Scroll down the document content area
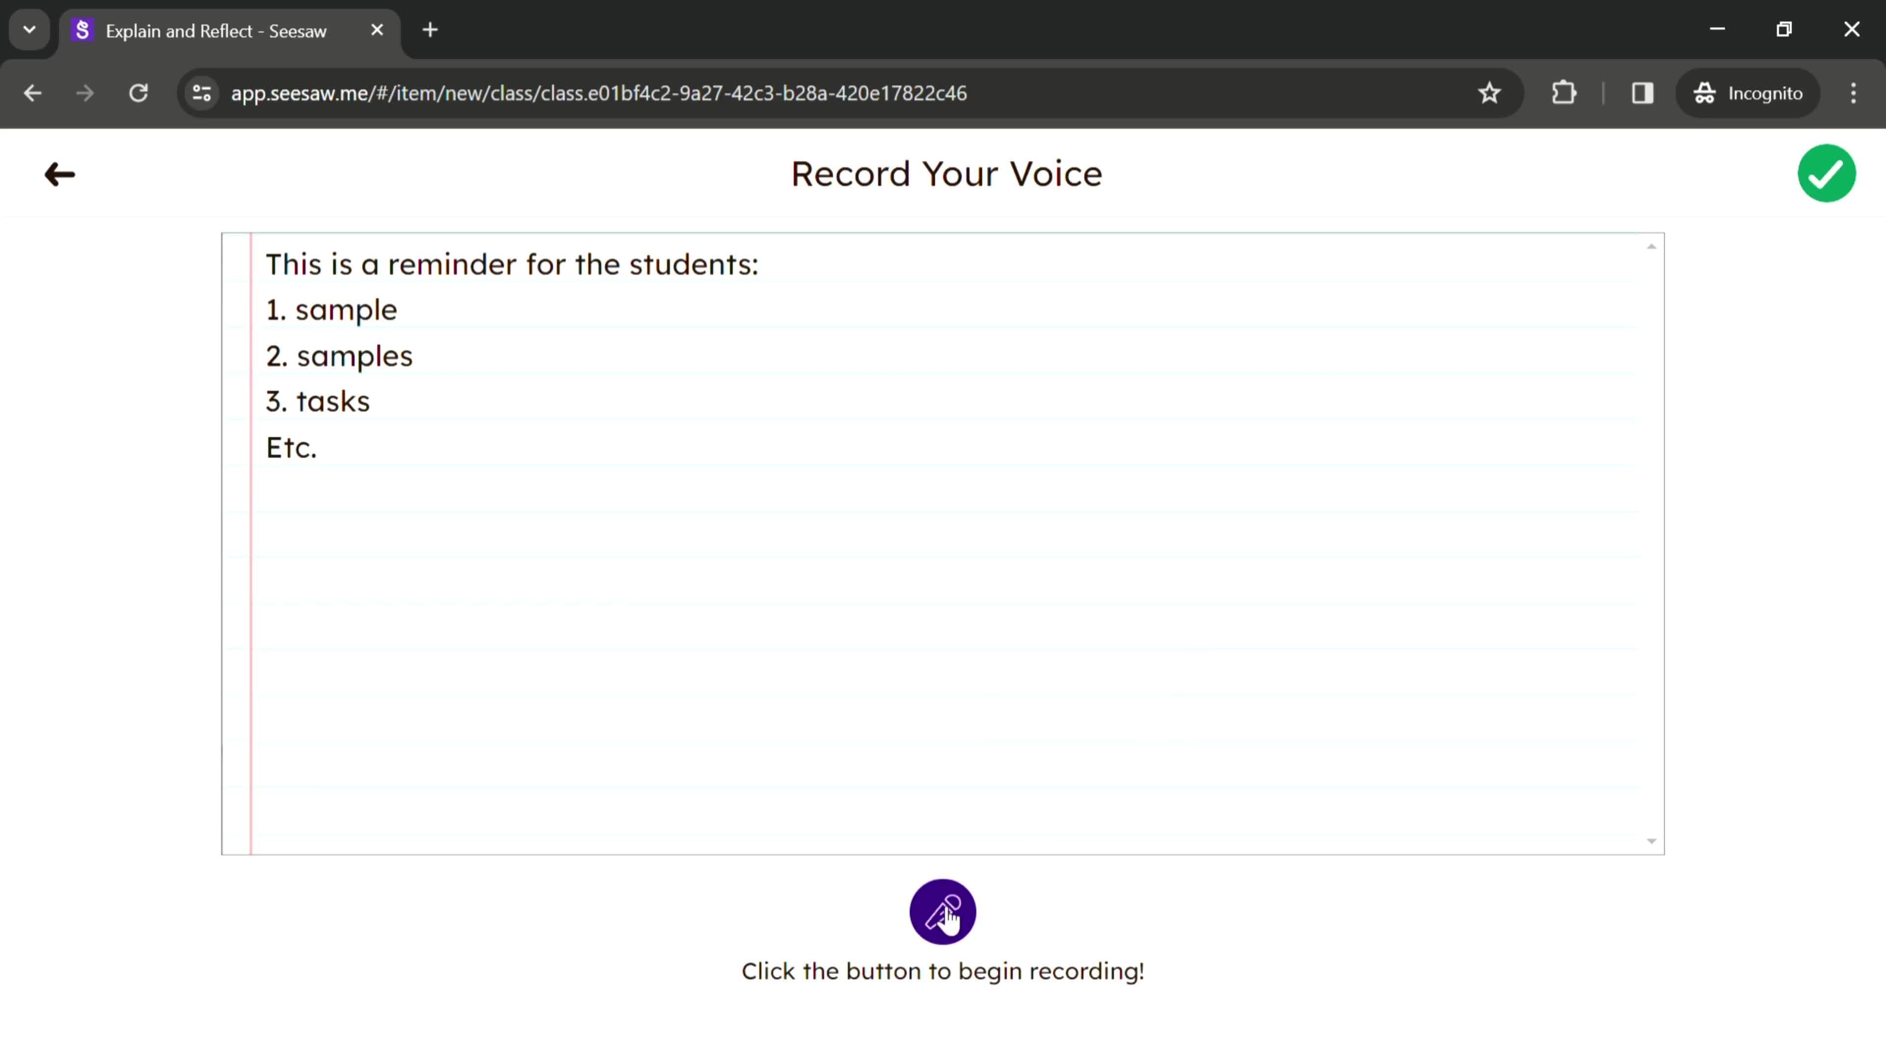 pyautogui.click(x=1653, y=841)
